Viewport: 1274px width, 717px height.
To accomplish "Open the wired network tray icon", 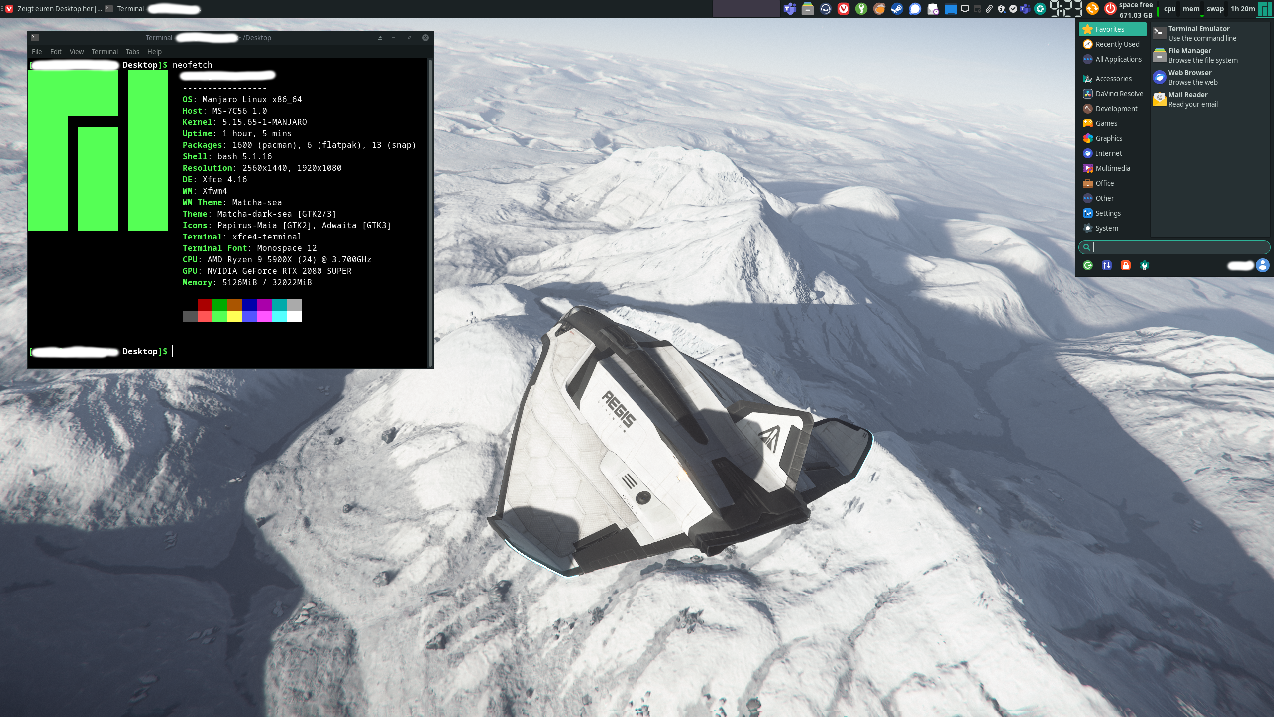I will pos(965,9).
